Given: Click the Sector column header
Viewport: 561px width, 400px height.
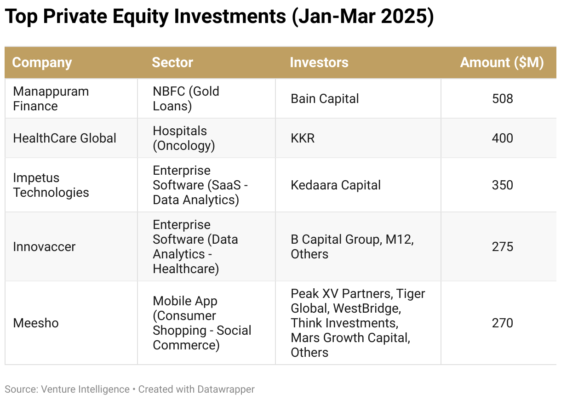Looking at the screenshot, I should (172, 63).
